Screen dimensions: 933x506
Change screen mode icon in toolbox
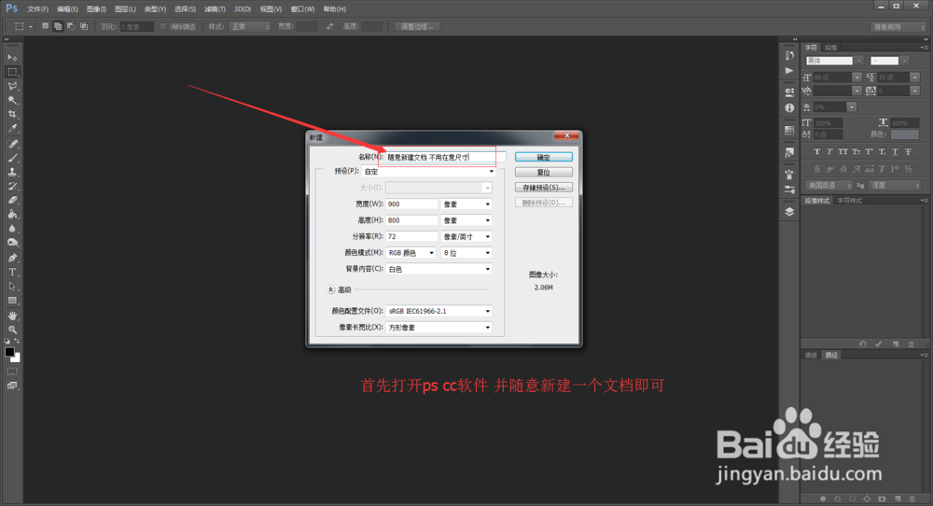12,386
